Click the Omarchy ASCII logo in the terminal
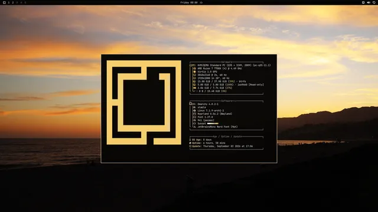Screen dimensions: 378x212 pyautogui.click(x=144, y=102)
